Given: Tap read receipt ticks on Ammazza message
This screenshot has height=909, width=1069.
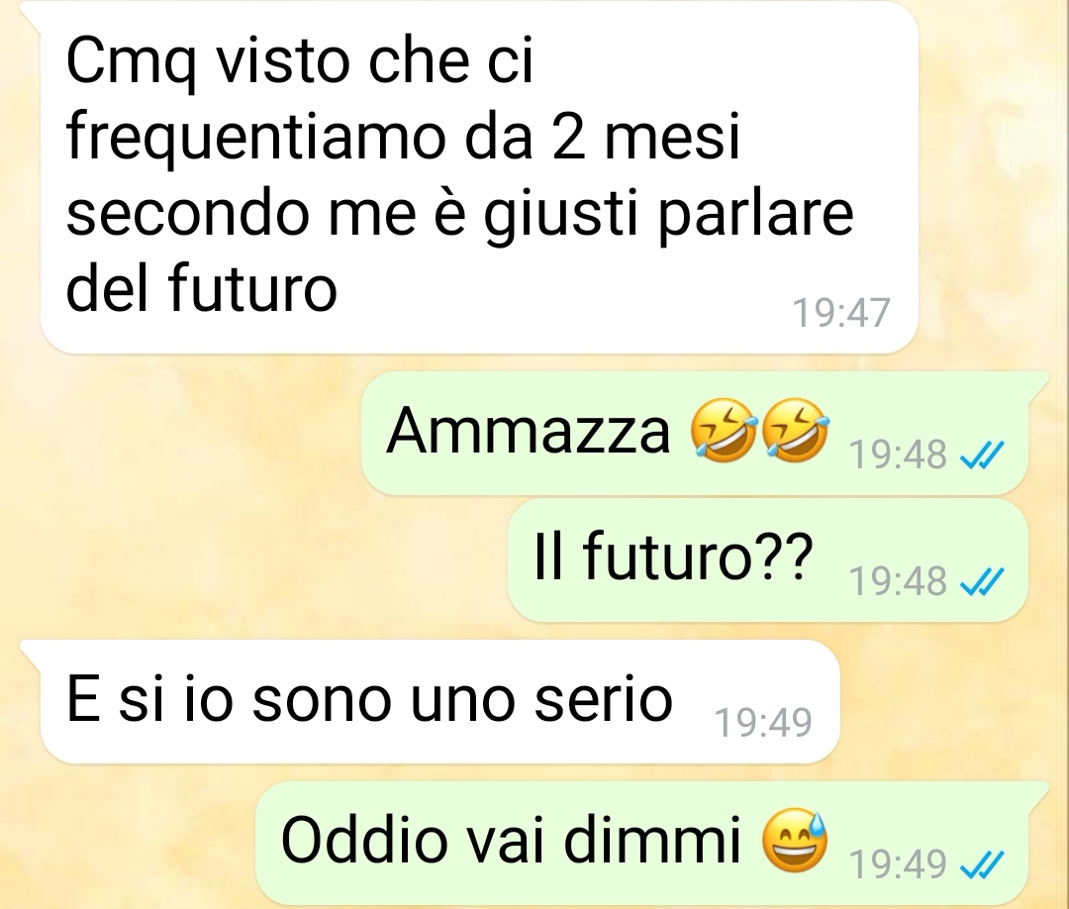Looking at the screenshot, I should (982, 454).
